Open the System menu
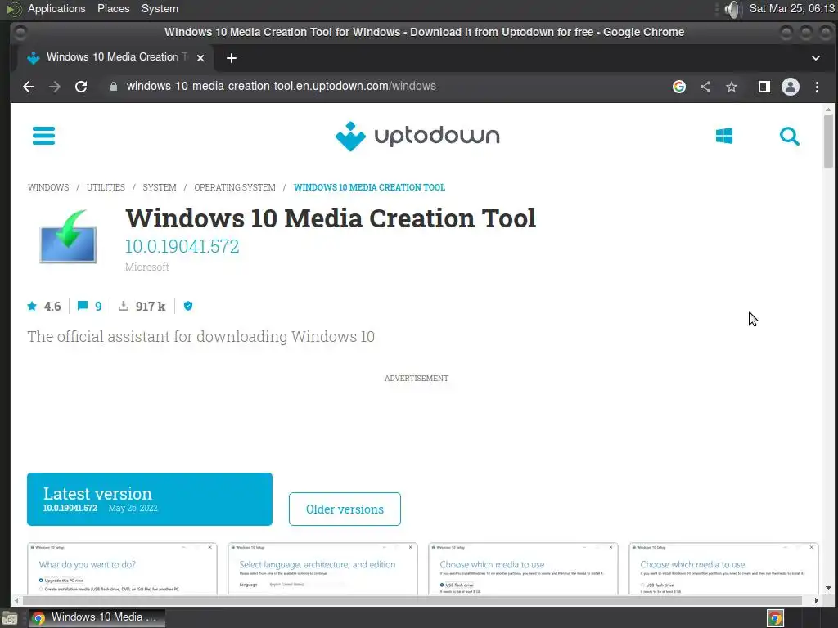 160,8
